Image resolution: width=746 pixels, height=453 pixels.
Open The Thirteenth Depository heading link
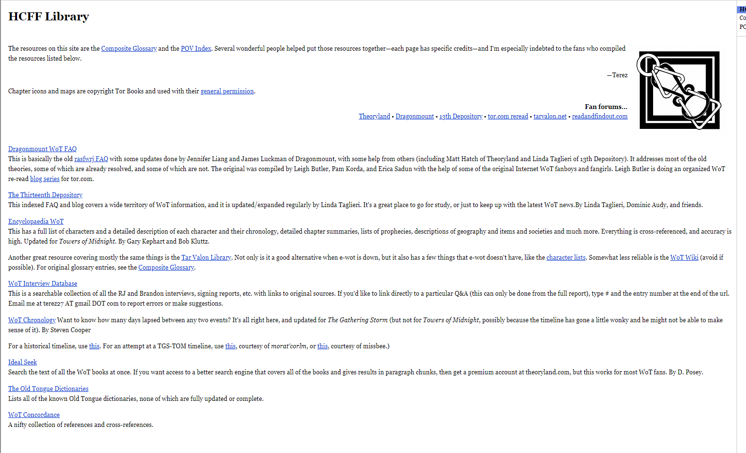[x=45, y=195]
